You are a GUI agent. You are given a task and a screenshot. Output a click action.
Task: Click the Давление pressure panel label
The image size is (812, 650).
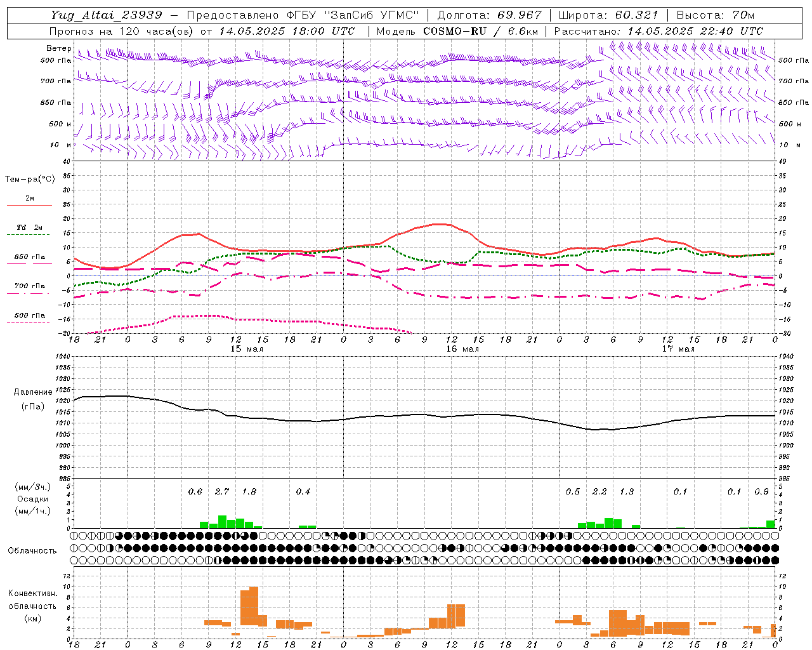pyautogui.click(x=33, y=392)
